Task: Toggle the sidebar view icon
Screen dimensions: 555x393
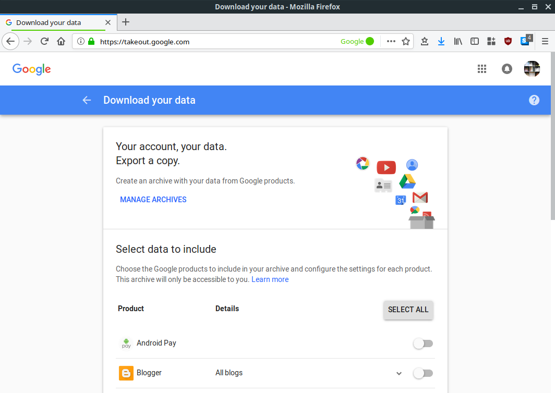Action: click(x=475, y=41)
